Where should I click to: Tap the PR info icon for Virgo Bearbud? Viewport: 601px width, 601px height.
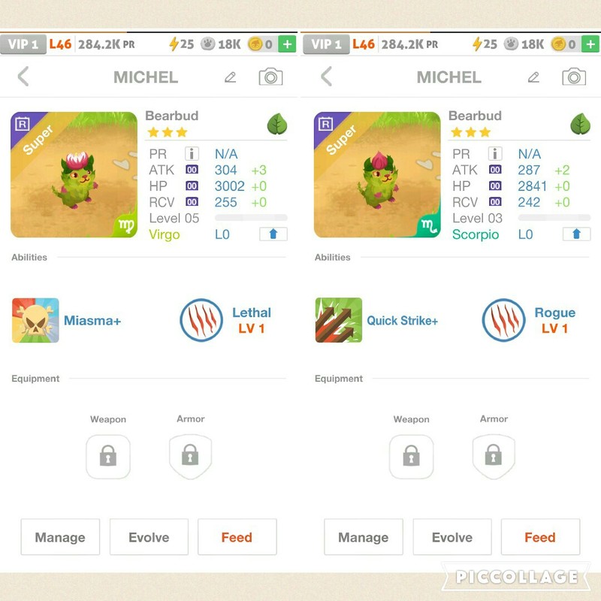[192, 154]
